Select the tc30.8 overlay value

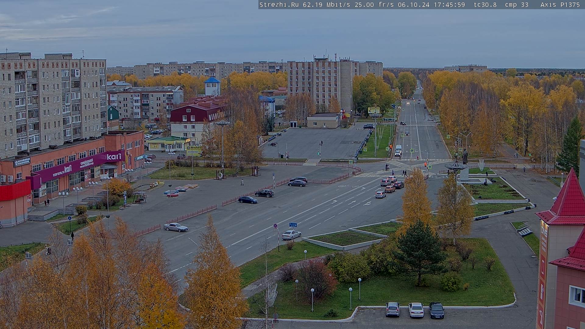click(485, 5)
